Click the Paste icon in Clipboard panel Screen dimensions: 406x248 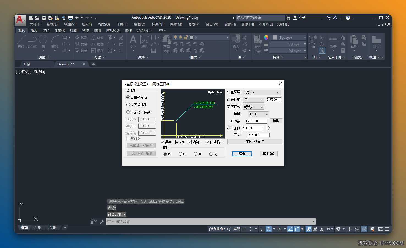coord(354,42)
